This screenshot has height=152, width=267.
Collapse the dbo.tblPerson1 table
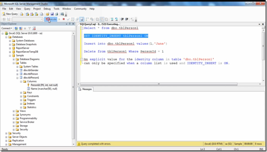[17, 78]
